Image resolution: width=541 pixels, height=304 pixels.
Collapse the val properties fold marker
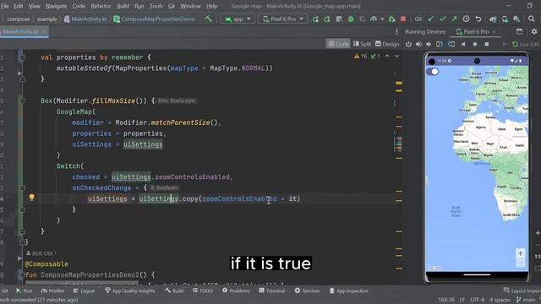click(x=23, y=57)
